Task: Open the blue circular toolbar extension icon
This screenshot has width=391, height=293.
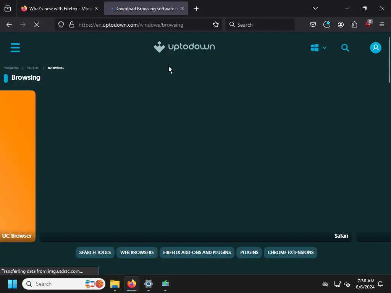Action: pos(327,25)
